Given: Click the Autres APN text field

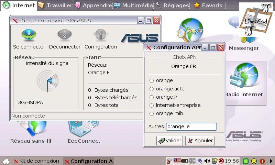Looking at the screenshot, I should [191, 126].
